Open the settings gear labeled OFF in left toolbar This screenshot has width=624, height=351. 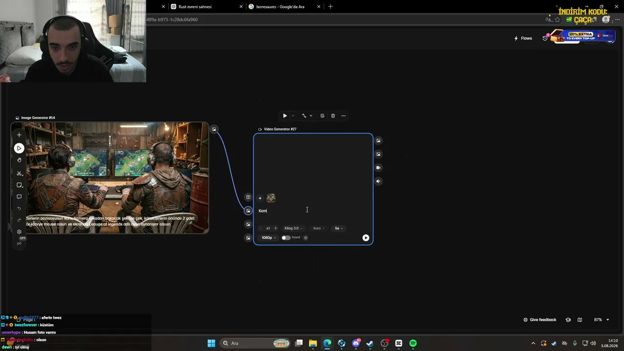pyautogui.click(x=19, y=232)
